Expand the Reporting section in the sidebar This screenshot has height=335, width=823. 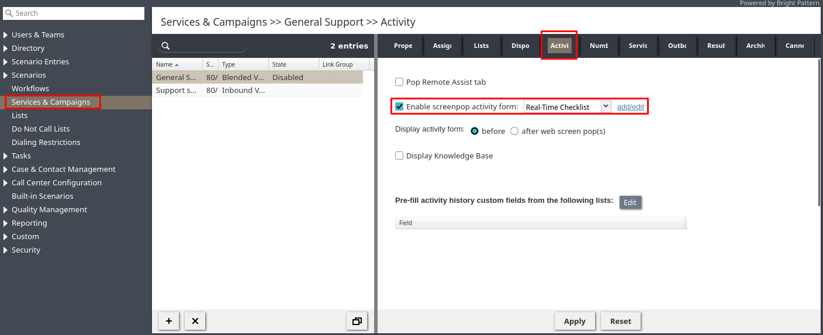coord(6,223)
